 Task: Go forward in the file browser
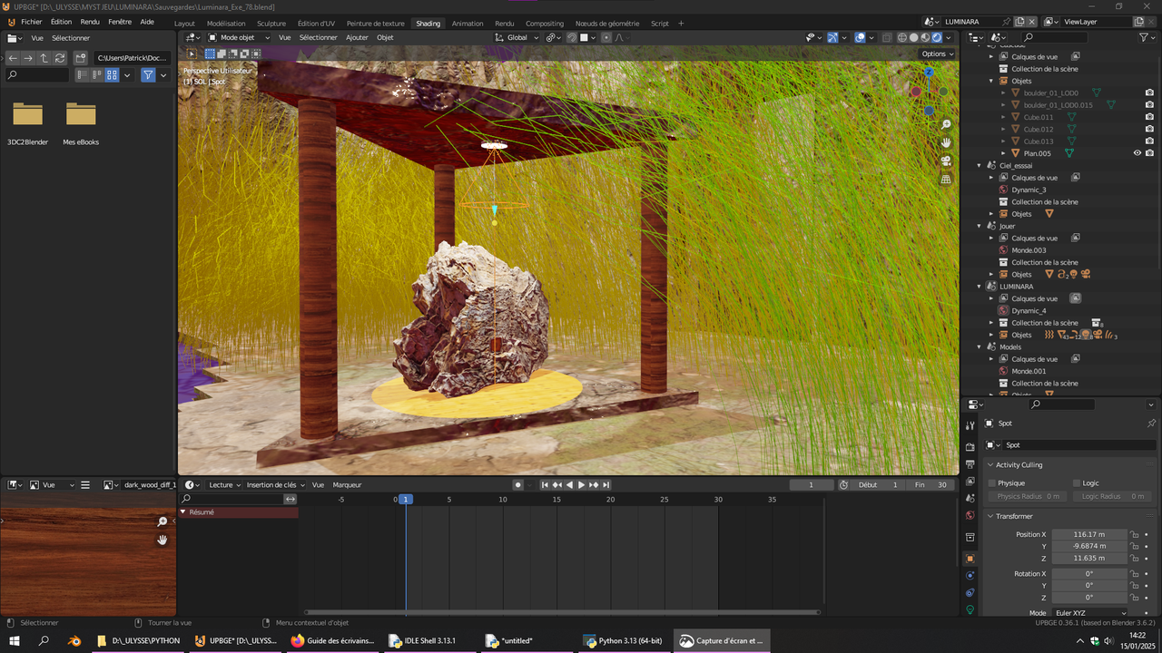[x=28, y=58]
